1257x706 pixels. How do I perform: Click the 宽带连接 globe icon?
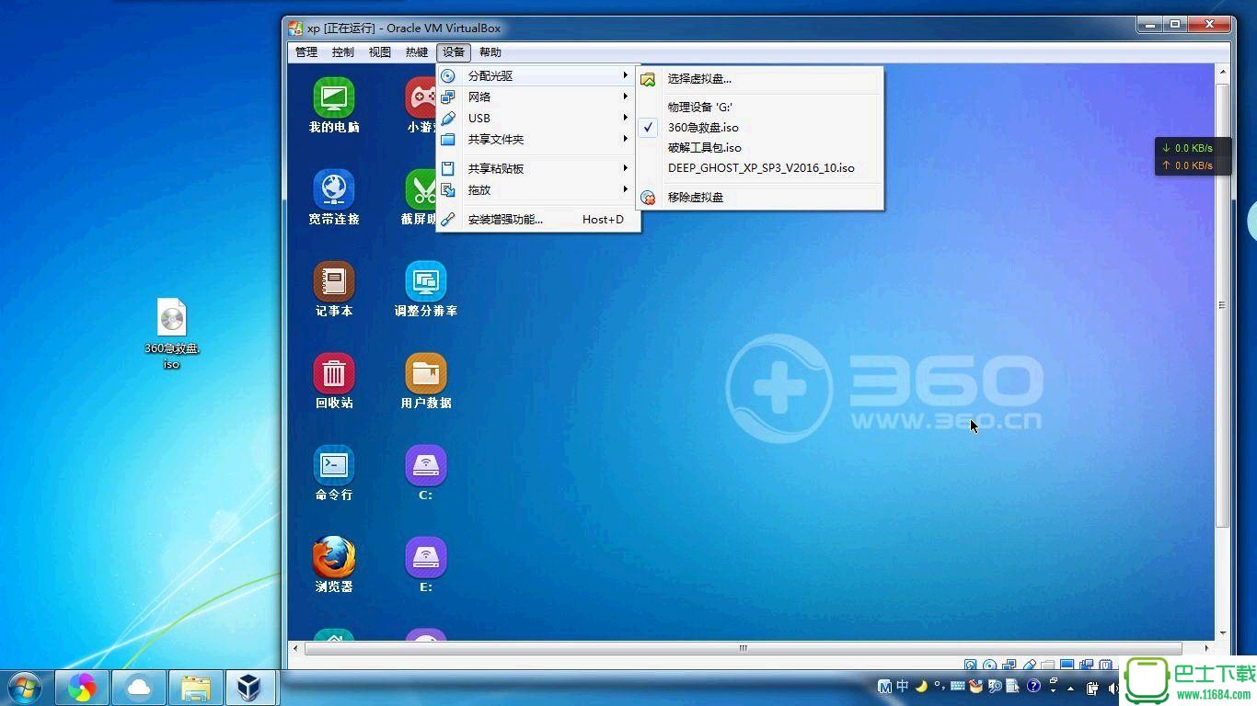pyautogui.click(x=334, y=199)
